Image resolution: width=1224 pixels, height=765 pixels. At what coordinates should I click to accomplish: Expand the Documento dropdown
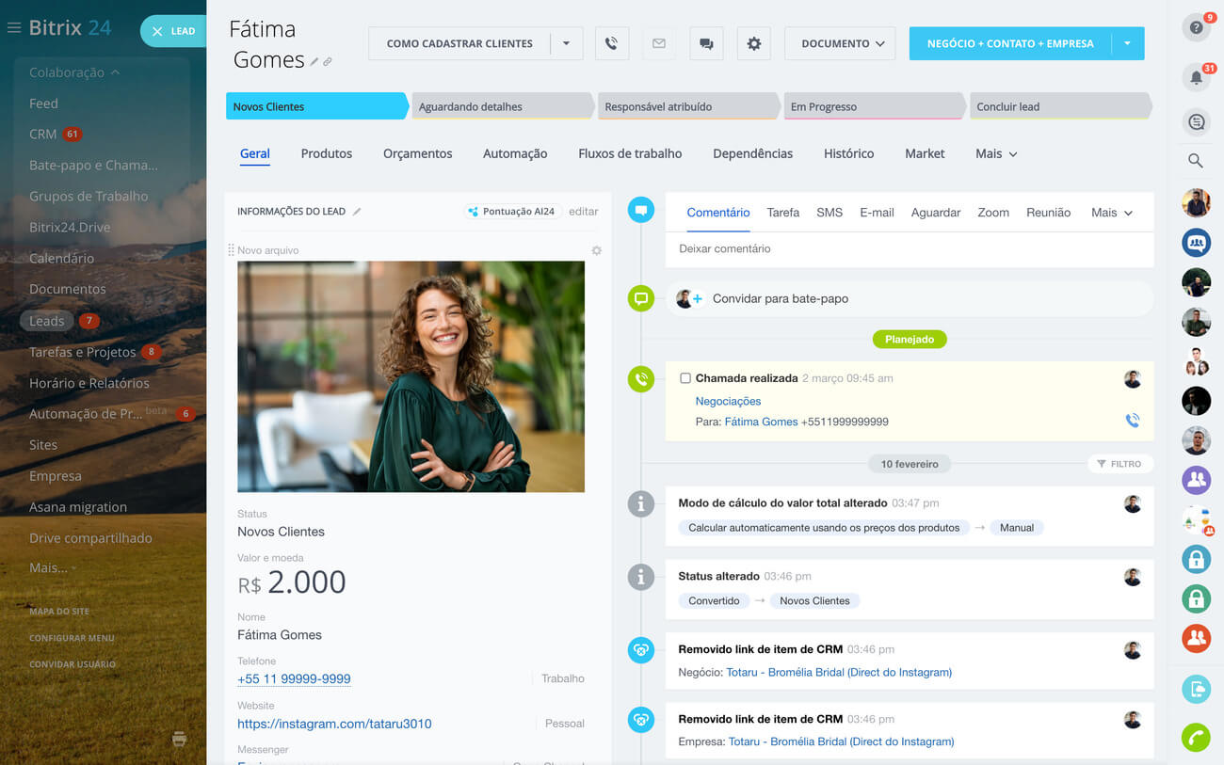click(840, 43)
